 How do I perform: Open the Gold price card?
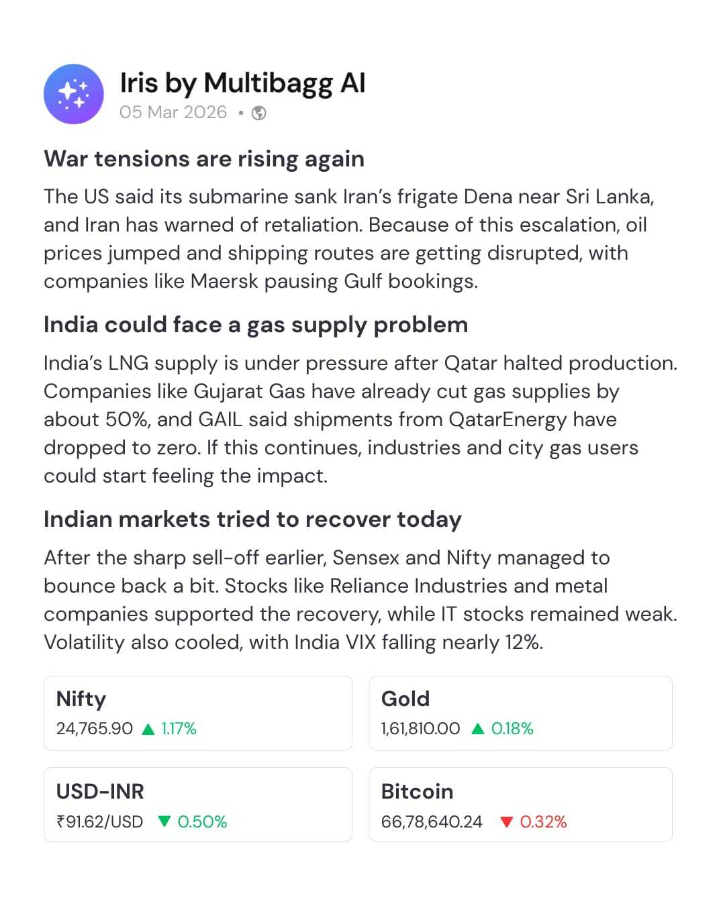520,713
